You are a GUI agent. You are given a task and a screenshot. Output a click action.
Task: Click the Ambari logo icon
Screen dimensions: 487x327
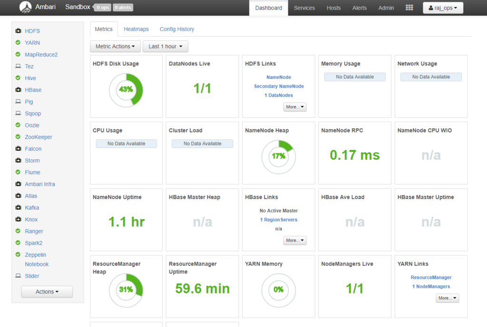(x=26, y=7)
